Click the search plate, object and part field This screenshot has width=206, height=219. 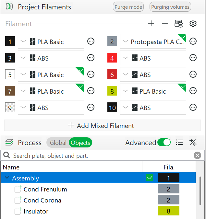pyautogui.click(x=102, y=156)
